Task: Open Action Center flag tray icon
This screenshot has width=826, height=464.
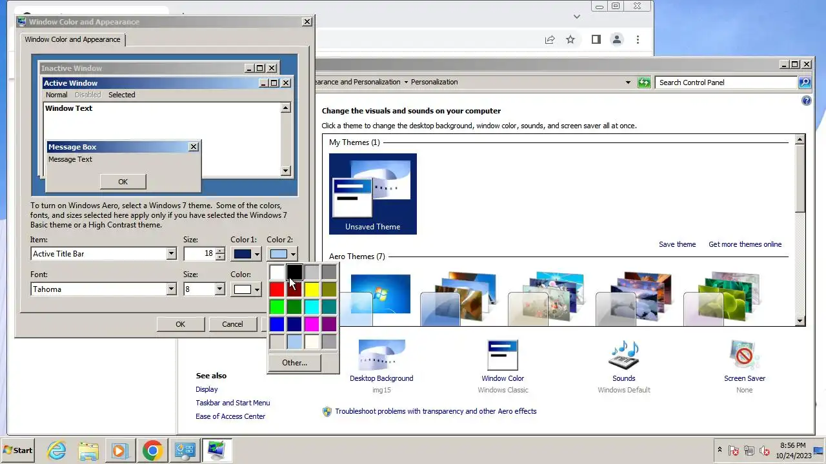Action: [734, 450]
